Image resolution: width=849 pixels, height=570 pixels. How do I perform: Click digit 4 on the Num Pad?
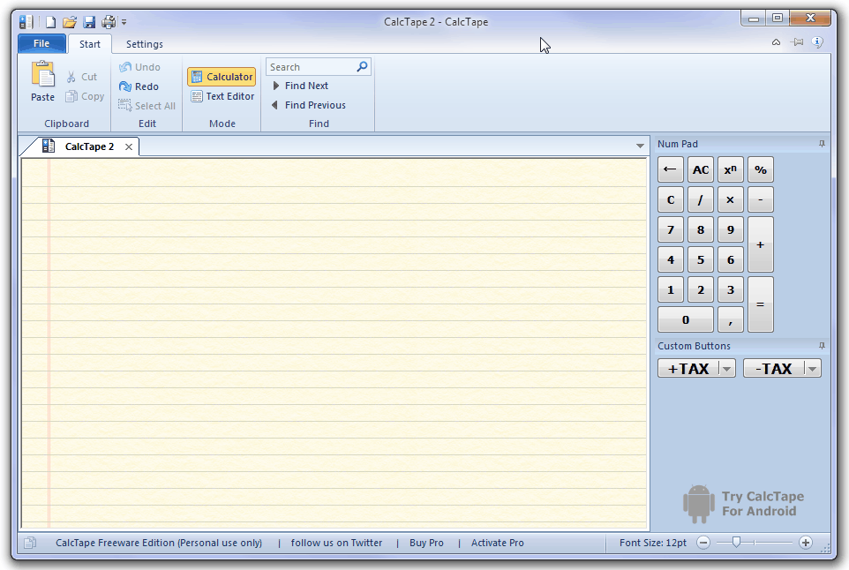coord(671,259)
